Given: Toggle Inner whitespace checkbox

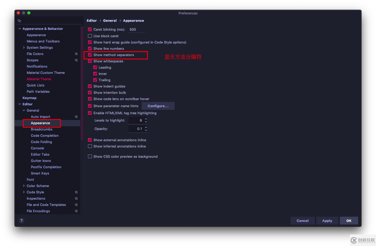Looking at the screenshot, I should (95, 74).
